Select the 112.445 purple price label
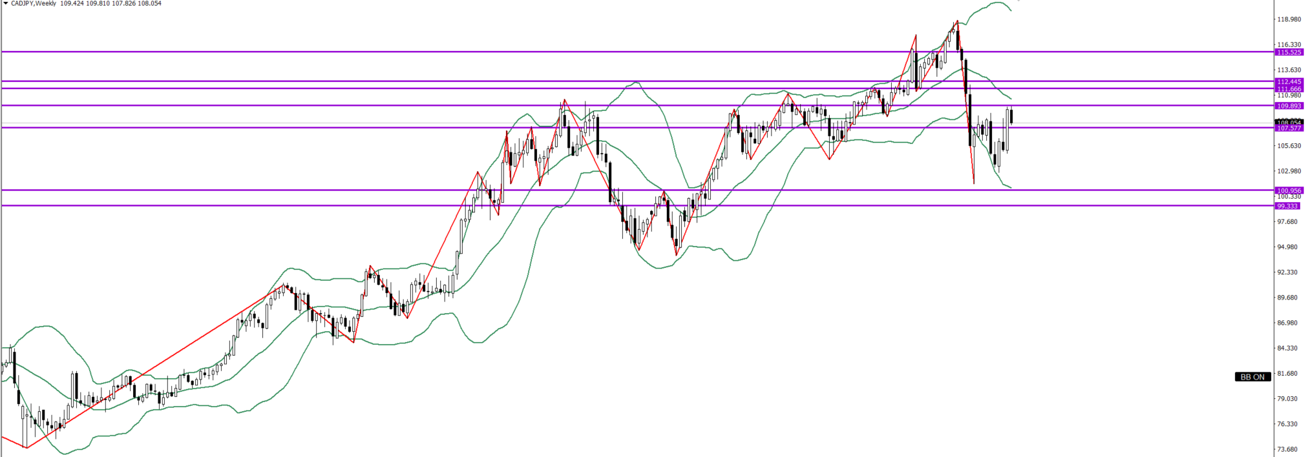Viewport: 1306px width, 457px height. point(1289,82)
